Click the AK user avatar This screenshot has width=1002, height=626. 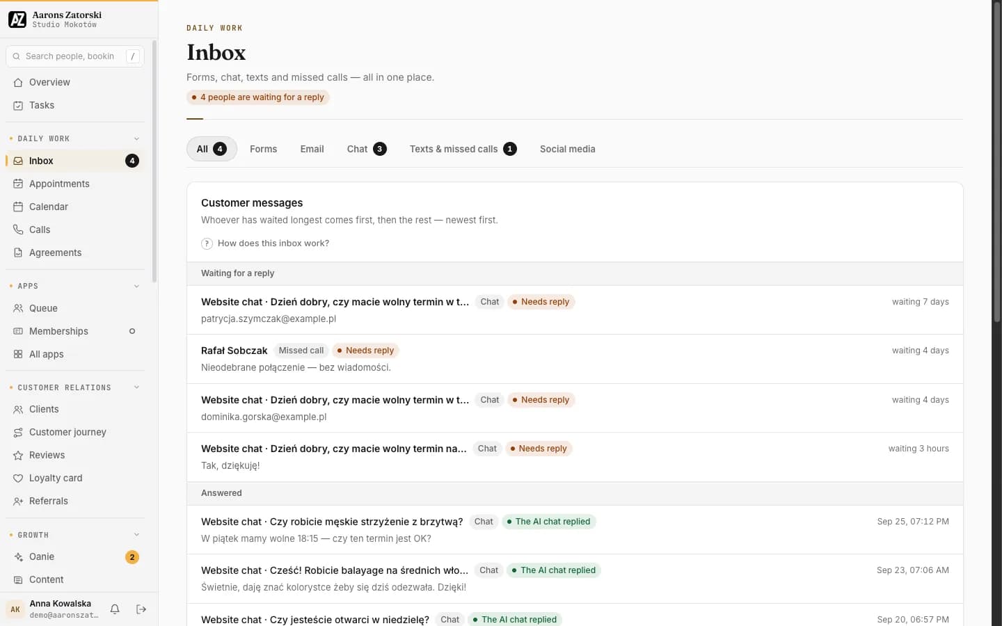tap(15, 609)
